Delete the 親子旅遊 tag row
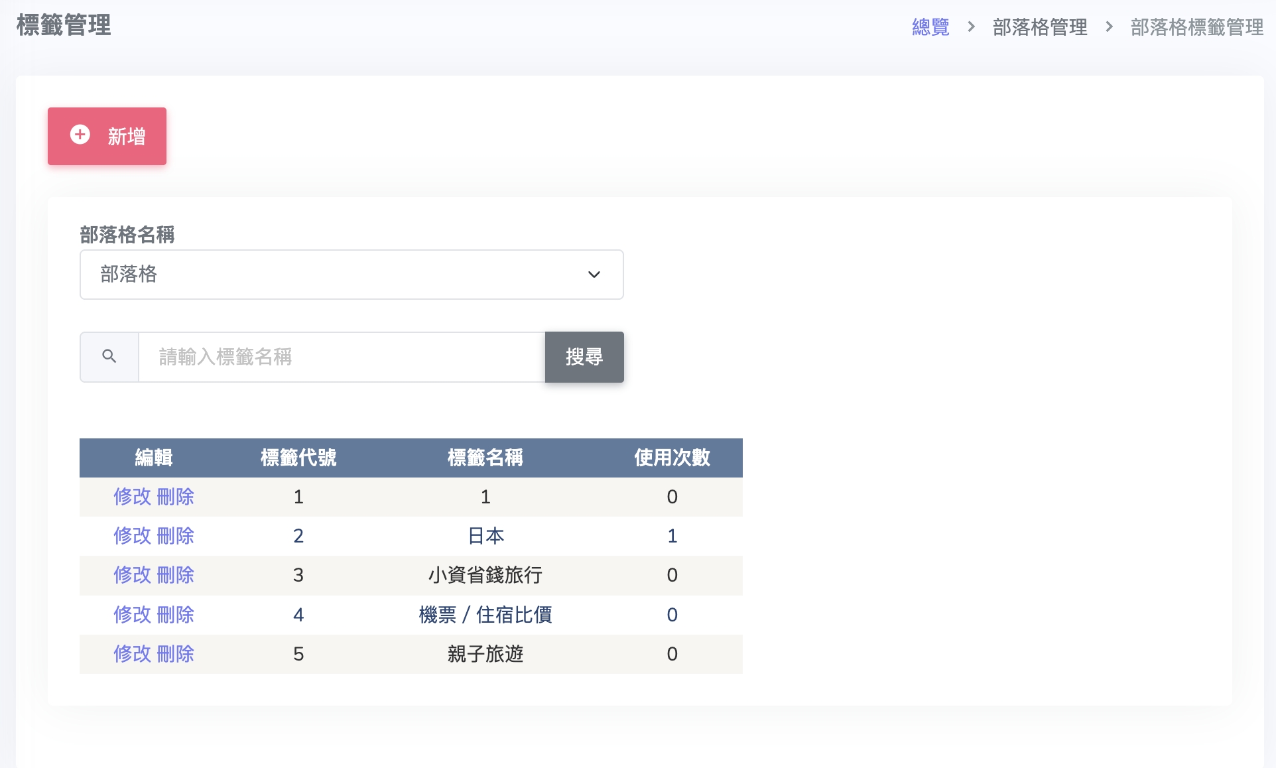 [x=176, y=654]
